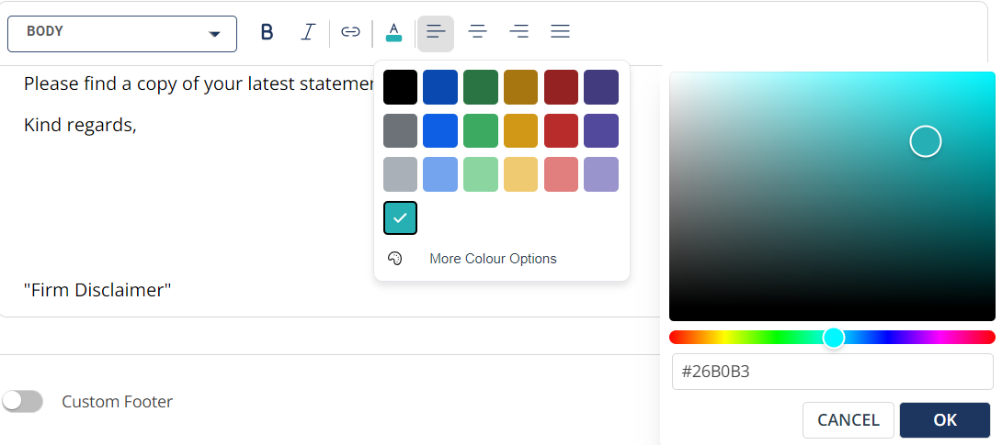
Task: Open the BODY style dropdown
Action: click(122, 33)
